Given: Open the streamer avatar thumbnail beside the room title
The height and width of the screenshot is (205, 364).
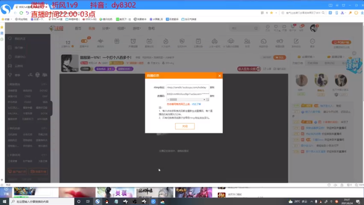Looking at the screenshot, I should (69, 63).
